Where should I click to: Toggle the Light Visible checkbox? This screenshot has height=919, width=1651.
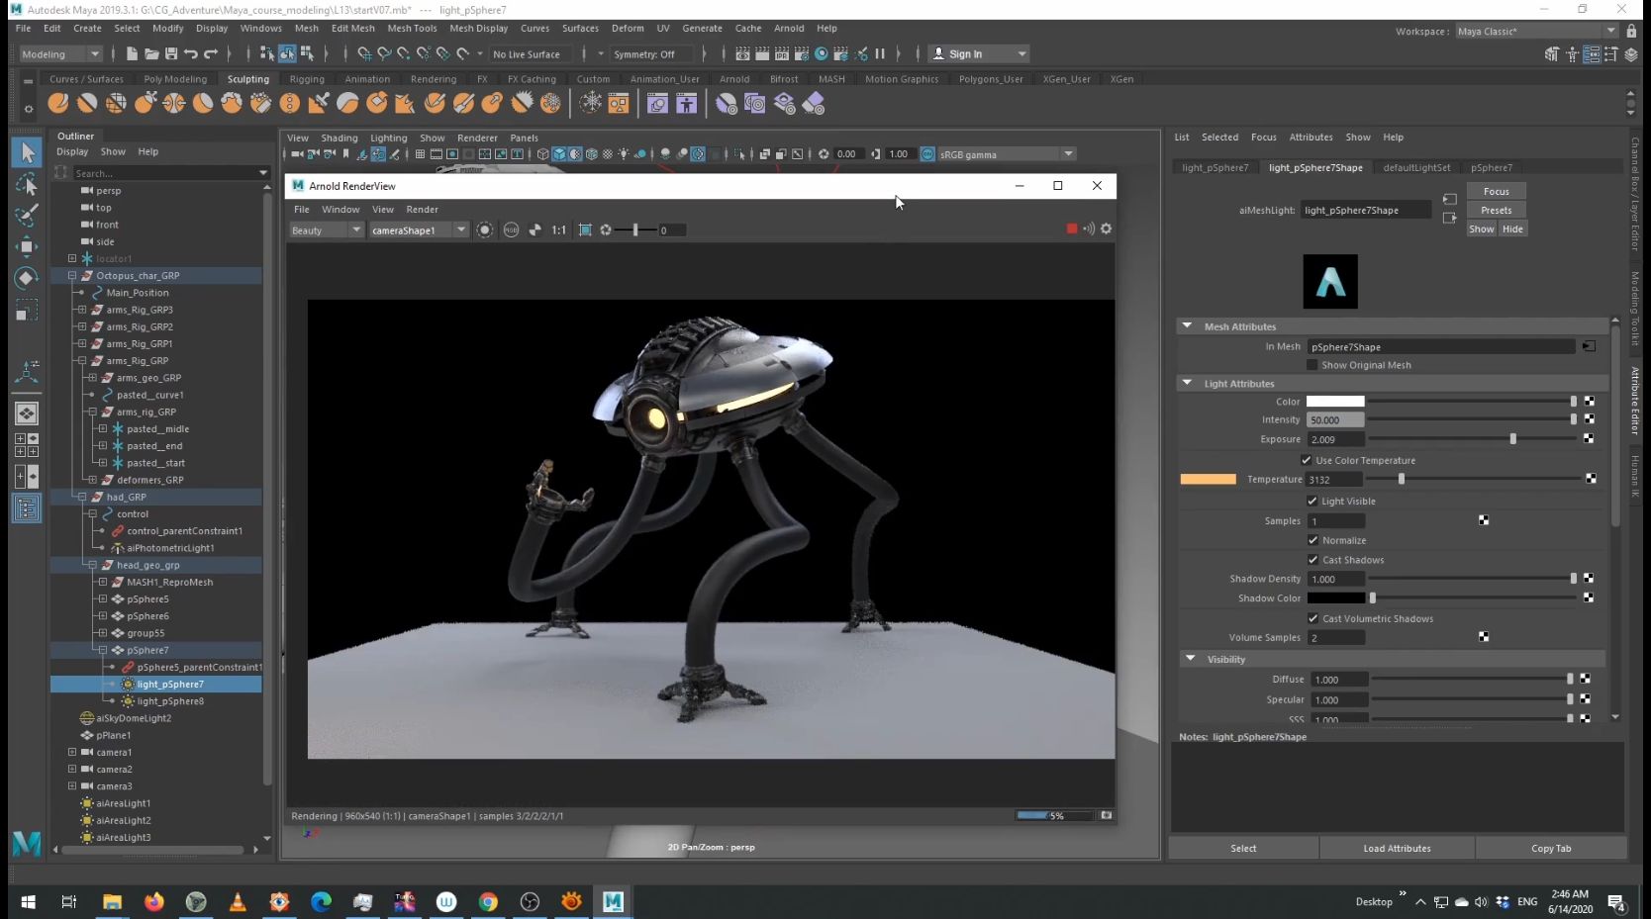point(1312,502)
